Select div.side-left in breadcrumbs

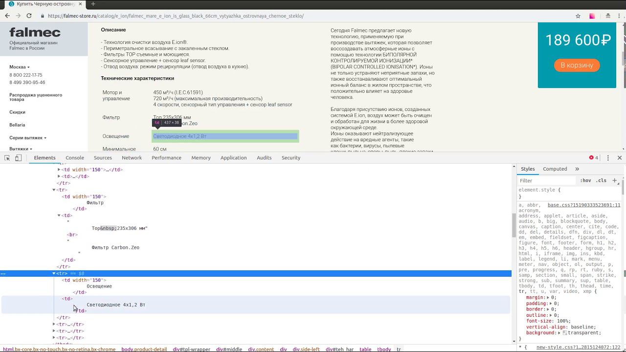point(306,350)
